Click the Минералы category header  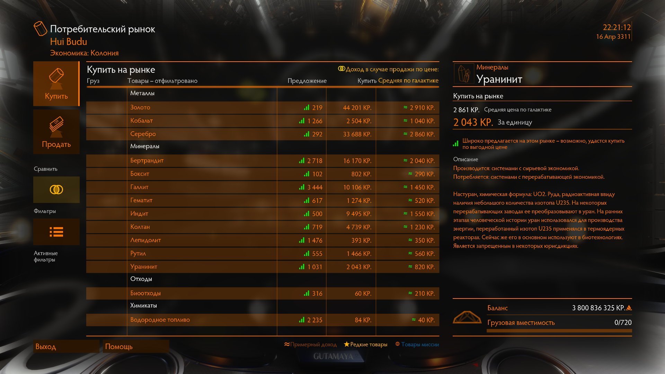144,146
